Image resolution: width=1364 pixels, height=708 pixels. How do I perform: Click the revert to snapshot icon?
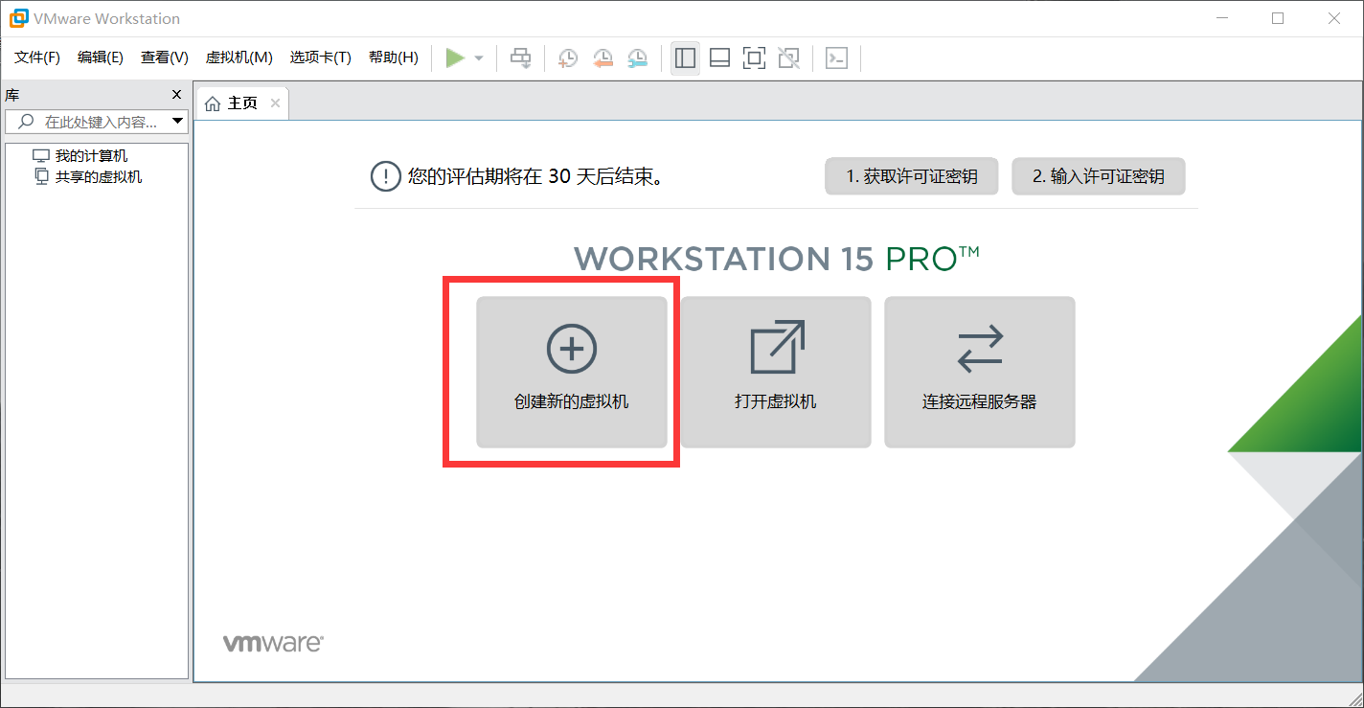pos(602,58)
